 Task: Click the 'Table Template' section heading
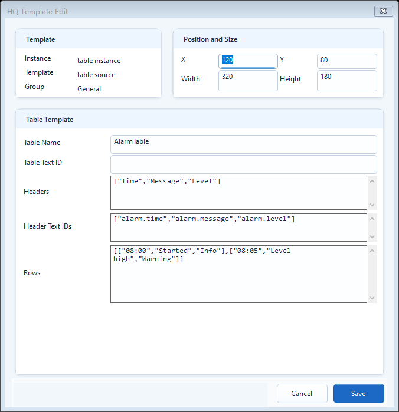coord(50,120)
